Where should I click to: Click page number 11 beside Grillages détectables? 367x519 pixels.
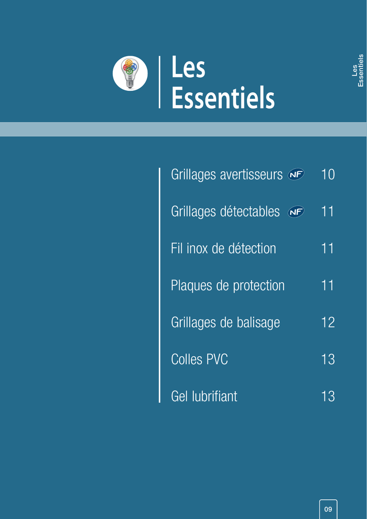coord(328,212)
